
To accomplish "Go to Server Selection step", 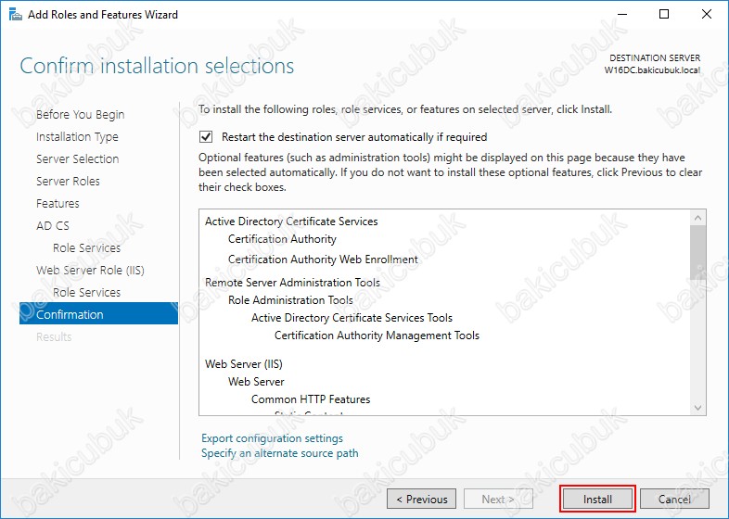I will pyautogui.click(x=78, y=158).
